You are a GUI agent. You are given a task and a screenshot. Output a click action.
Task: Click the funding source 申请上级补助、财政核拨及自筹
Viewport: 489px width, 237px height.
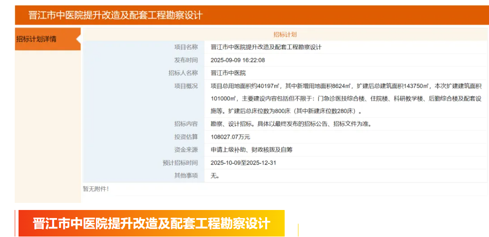tap(251, 149)
